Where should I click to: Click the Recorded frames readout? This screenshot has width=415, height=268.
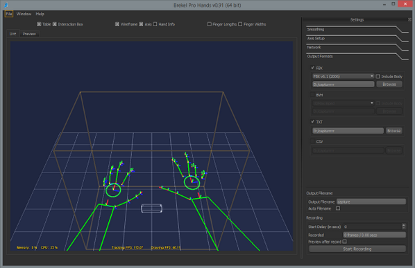click(375, 235)
